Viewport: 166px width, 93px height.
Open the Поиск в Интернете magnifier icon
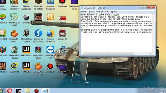click(x=50, y=17)
